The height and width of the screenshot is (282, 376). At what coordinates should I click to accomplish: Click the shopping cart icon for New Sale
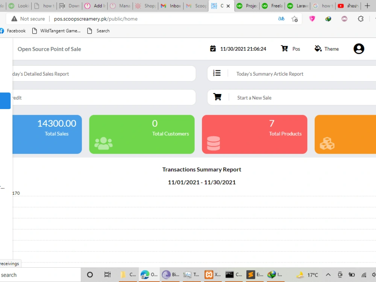point(217,97)
